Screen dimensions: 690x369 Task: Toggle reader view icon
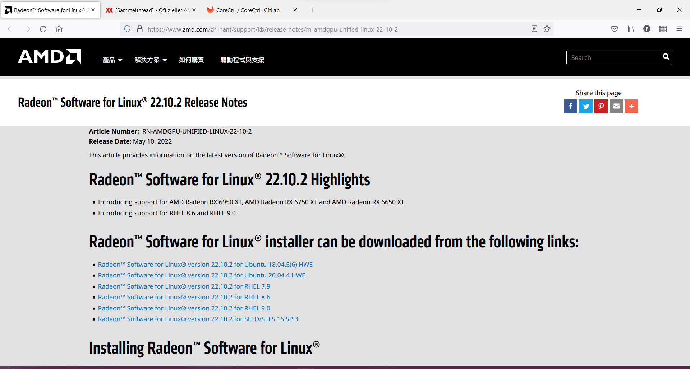pos(534,29)
